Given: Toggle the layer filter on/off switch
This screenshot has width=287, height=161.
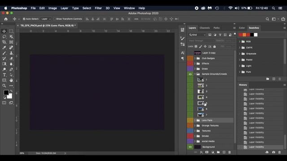Looking at the screenshot, I should tap(235, 34).
